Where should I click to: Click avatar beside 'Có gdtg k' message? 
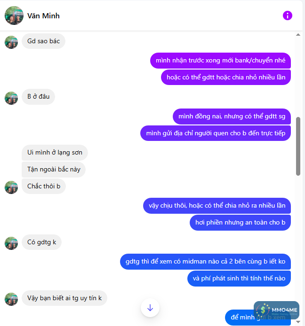(11, 243)
